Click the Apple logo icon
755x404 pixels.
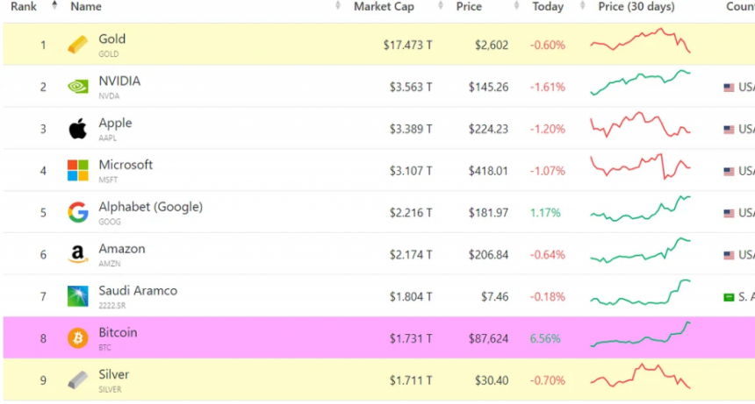(x=77, y=128)
